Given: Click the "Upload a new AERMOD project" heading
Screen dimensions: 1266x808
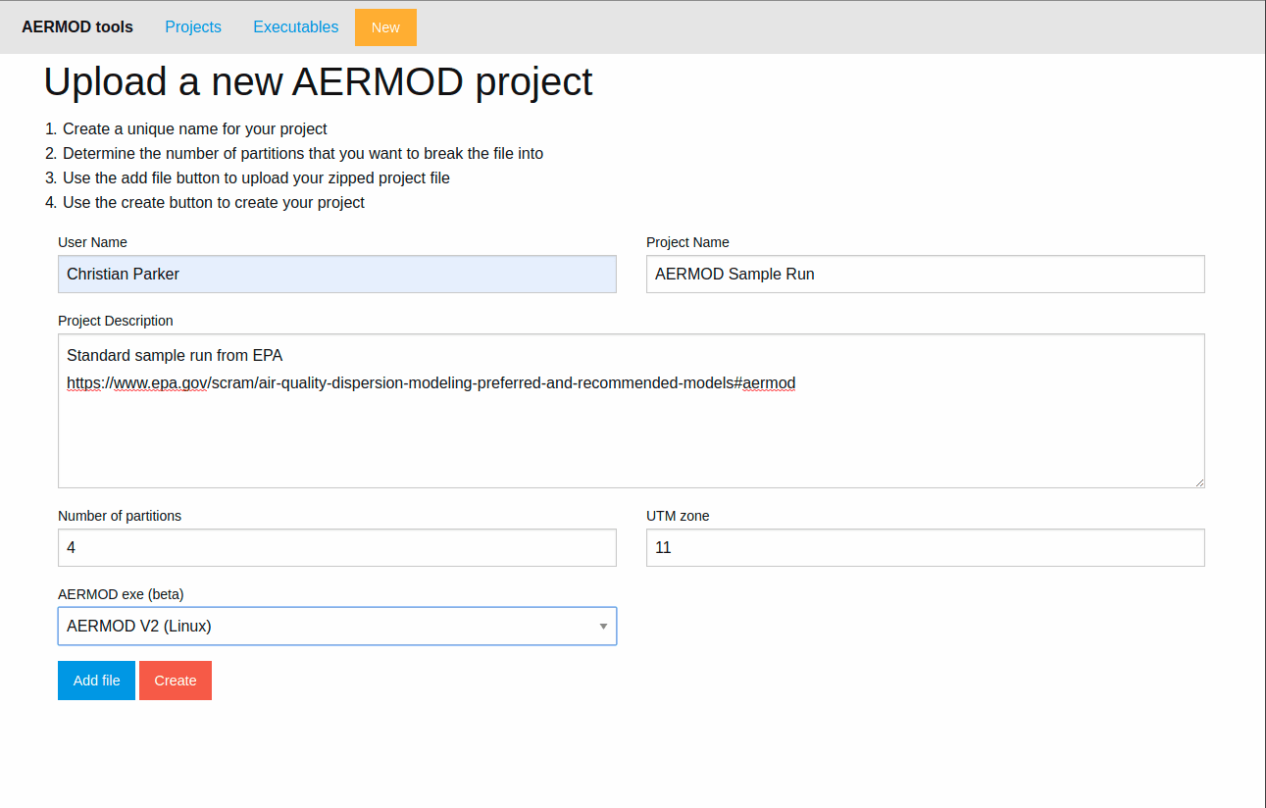Looking at the screenshot, I should (318, 82).
